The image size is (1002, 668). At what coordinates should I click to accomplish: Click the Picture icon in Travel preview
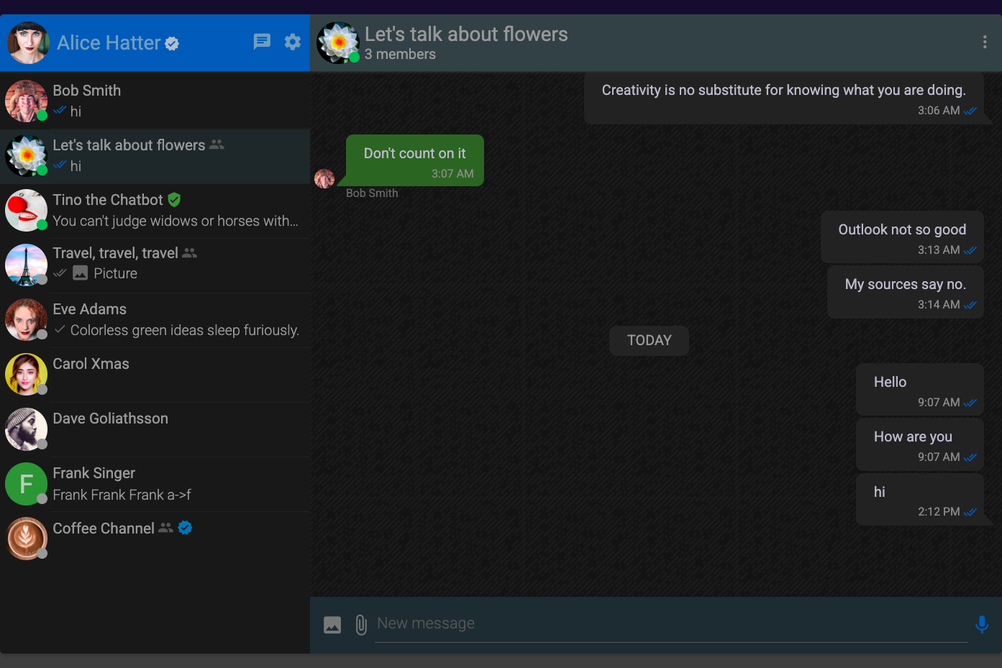click(x=81, y=273)
